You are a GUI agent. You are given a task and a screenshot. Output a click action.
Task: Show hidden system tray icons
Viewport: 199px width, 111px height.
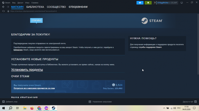pos(164,108)
